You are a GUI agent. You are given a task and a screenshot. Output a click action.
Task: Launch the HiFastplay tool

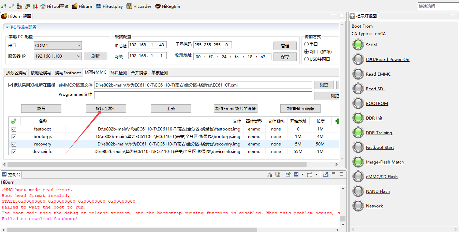coord(109,6)
